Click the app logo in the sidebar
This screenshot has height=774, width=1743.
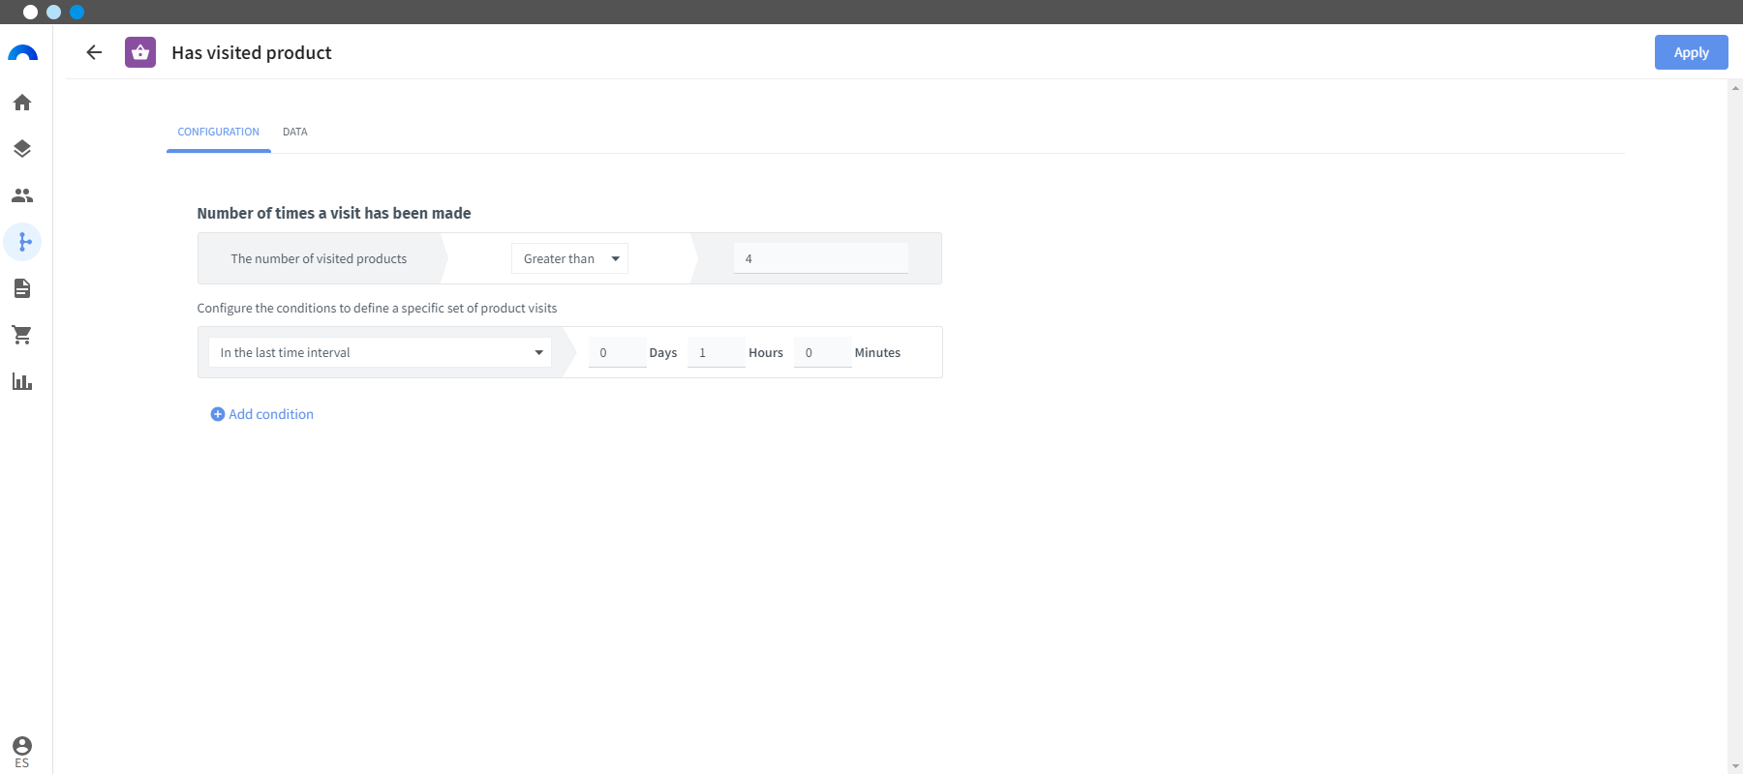[x=22, y=53]
